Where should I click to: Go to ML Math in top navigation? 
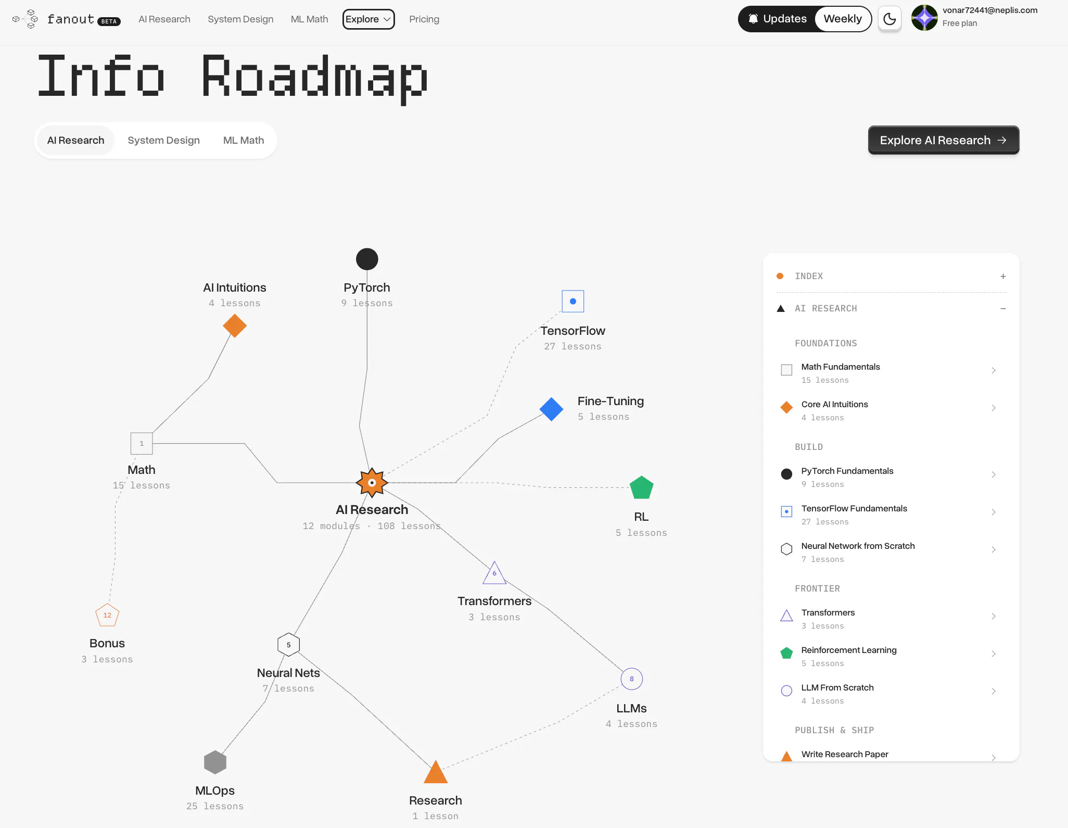coord(309,19)
